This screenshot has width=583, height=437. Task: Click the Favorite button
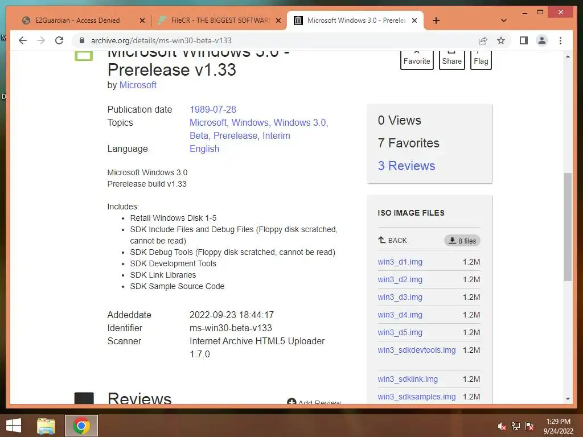(417, 60)
